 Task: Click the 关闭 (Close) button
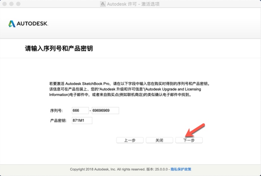pyautogui.click(x=159, y=140)
